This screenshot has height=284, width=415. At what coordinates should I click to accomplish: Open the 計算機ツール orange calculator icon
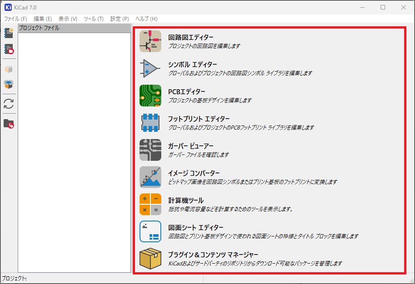click(x=150, y=204)
